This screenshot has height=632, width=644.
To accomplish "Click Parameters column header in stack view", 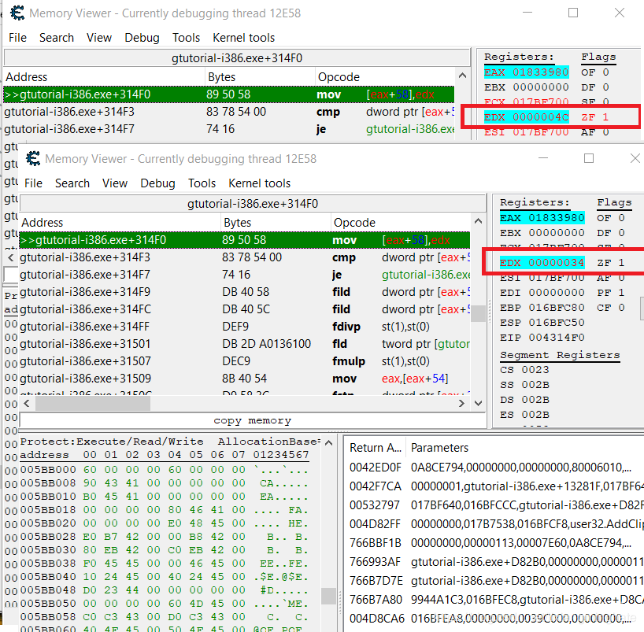I will pyautogui.click(x=525, y=448).
